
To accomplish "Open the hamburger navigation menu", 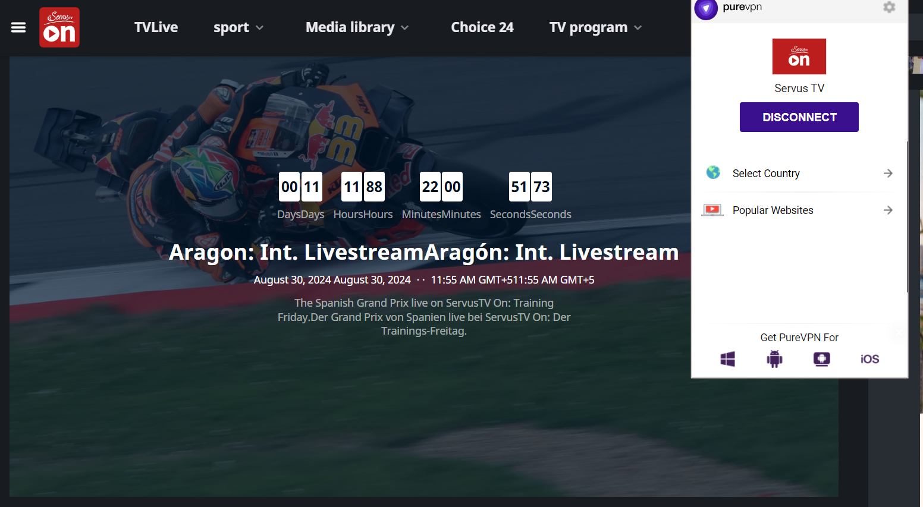I will (18, 27).
